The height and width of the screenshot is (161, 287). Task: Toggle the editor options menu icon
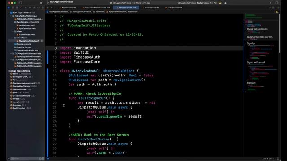tap(273, 8)
